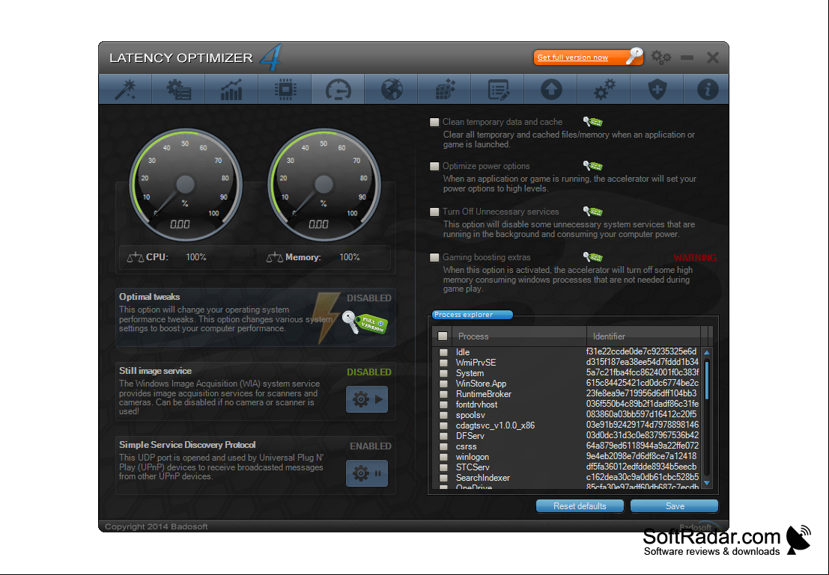Select the speedometer gauge toolbar tab

(338, 89)
